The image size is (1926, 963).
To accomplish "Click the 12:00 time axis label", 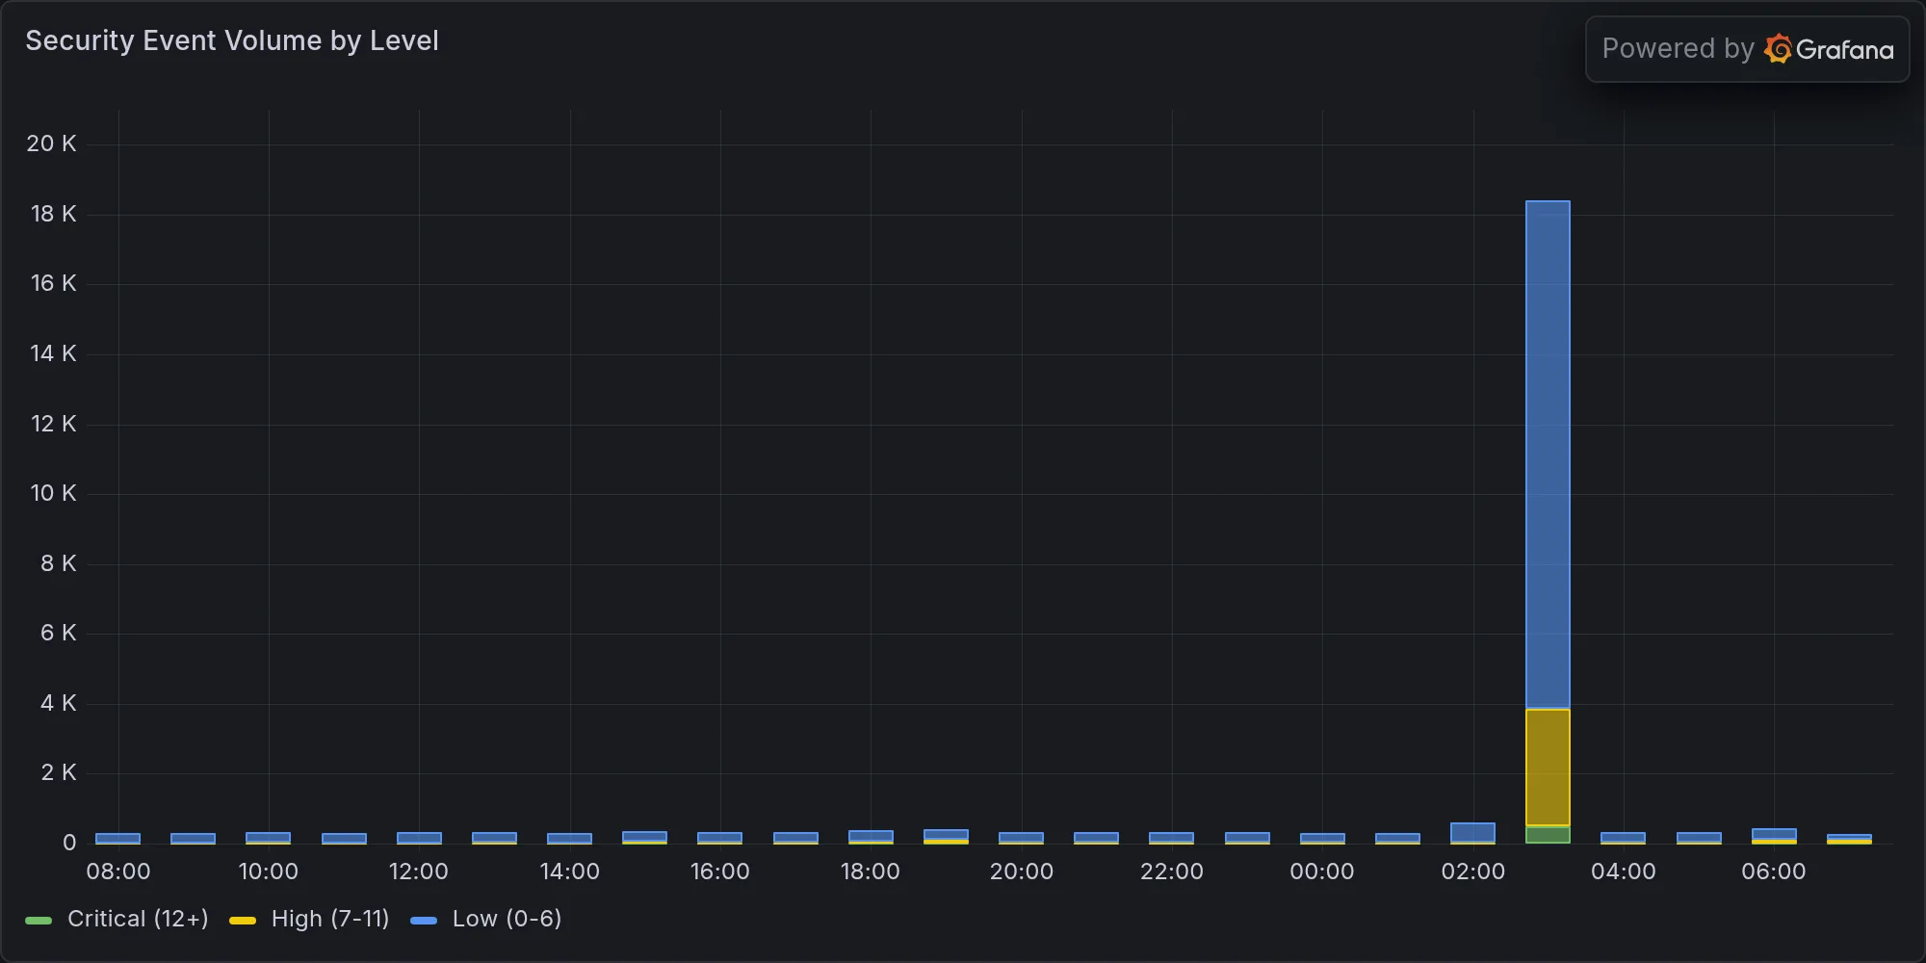I will click(419, 872).
